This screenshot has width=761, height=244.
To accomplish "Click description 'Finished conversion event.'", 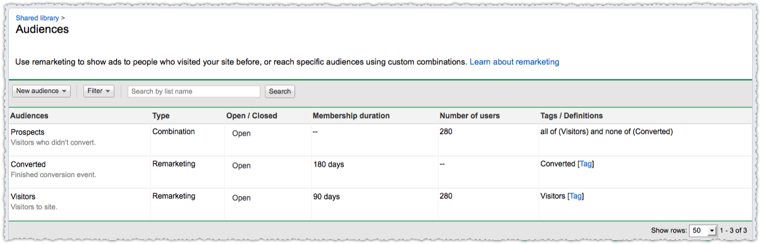I will (54, 174).
